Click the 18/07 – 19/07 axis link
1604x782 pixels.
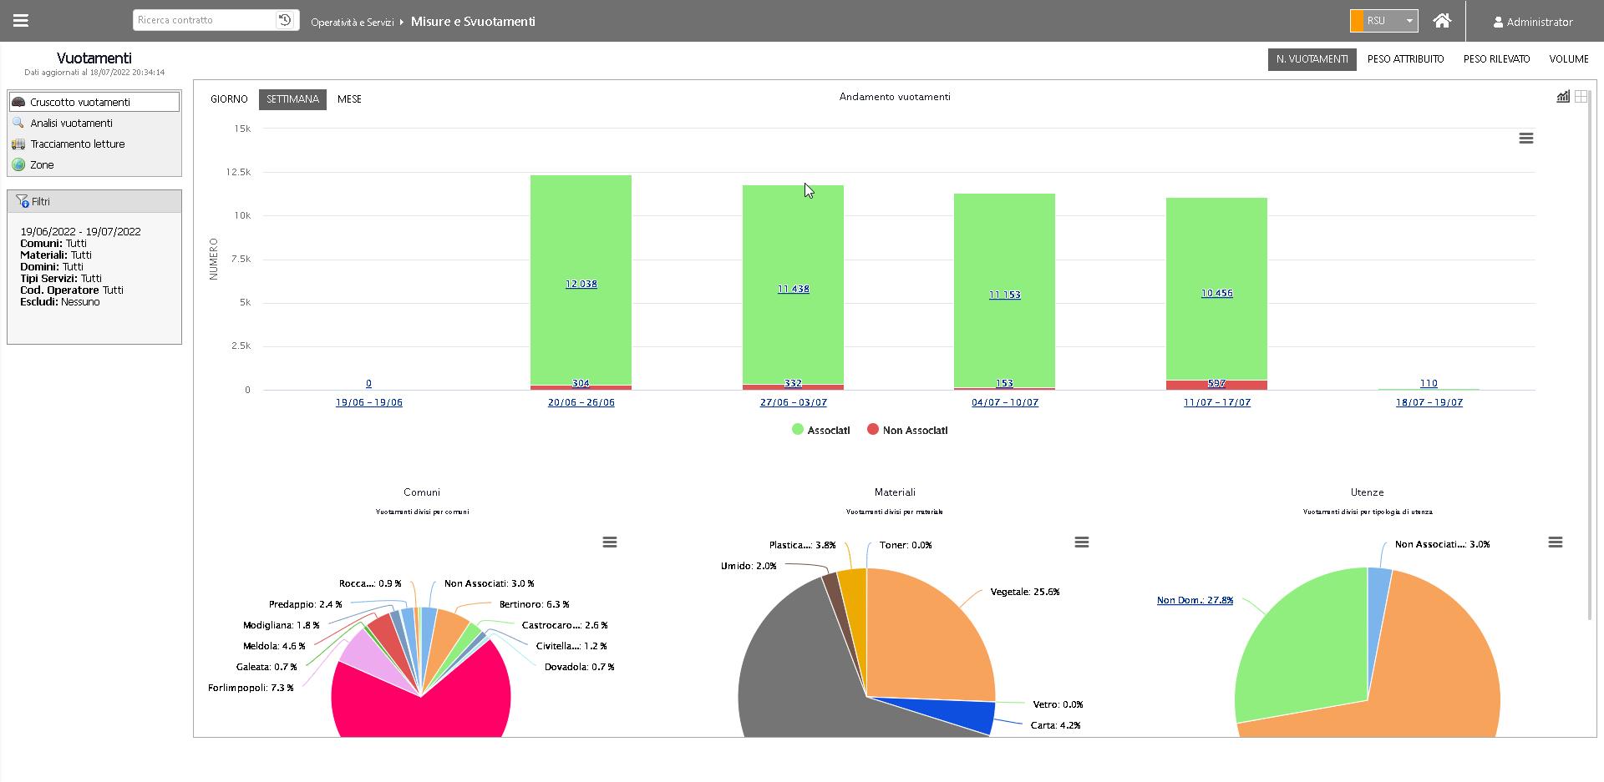click(x=1429, y=402)
